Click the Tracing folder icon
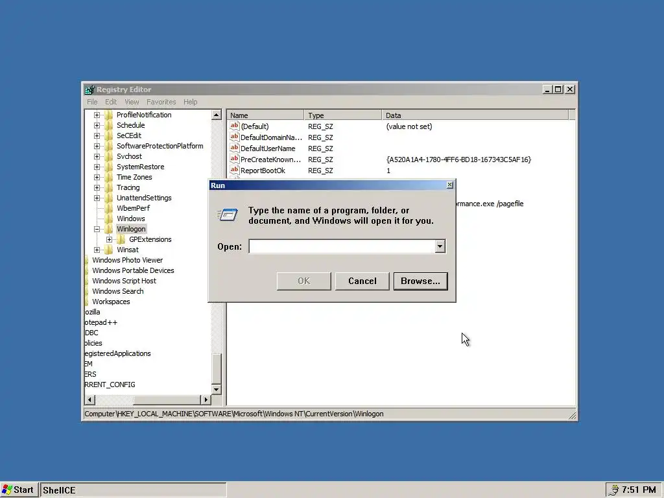Image resolution: width=664 pixels, height=498 pixels. tap(109, 187)
